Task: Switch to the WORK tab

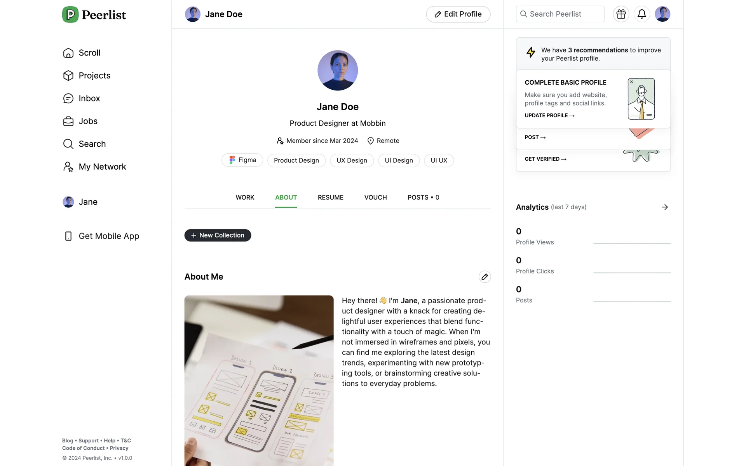Action: click(245, 197)
